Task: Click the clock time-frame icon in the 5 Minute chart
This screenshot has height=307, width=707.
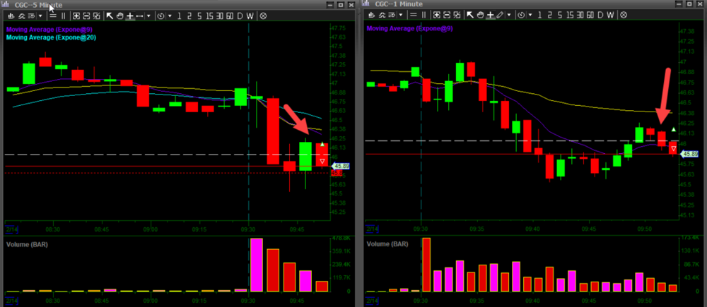Action: (160, 16)
